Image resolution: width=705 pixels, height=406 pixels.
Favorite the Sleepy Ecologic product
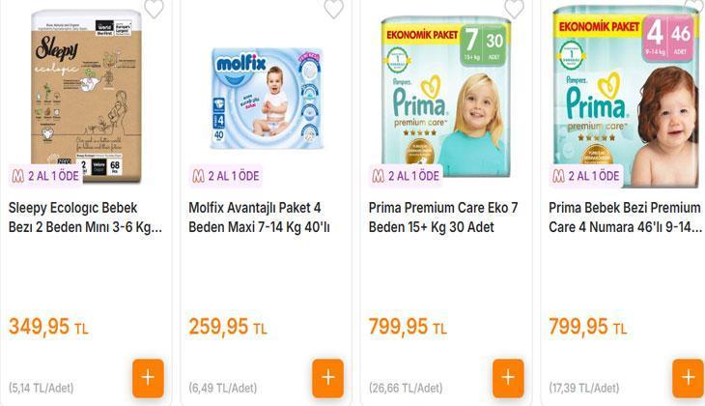pos(153,9)
